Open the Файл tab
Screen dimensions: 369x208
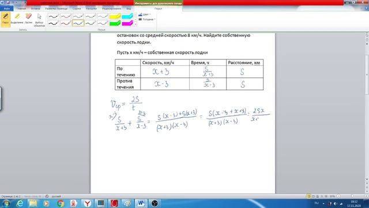(6, 9)
